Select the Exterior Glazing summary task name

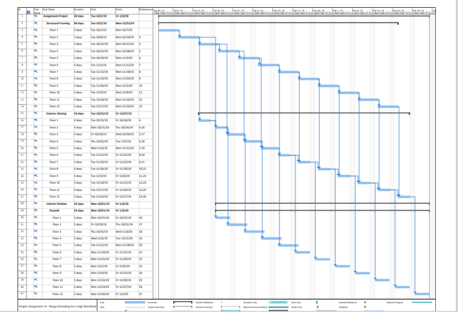(x=56, y=113)
